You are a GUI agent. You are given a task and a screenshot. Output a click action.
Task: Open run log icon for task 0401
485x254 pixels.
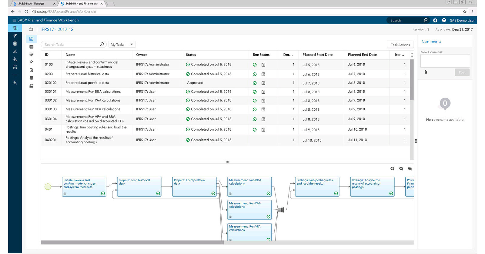pyautogui.click(x=263, y=130)
